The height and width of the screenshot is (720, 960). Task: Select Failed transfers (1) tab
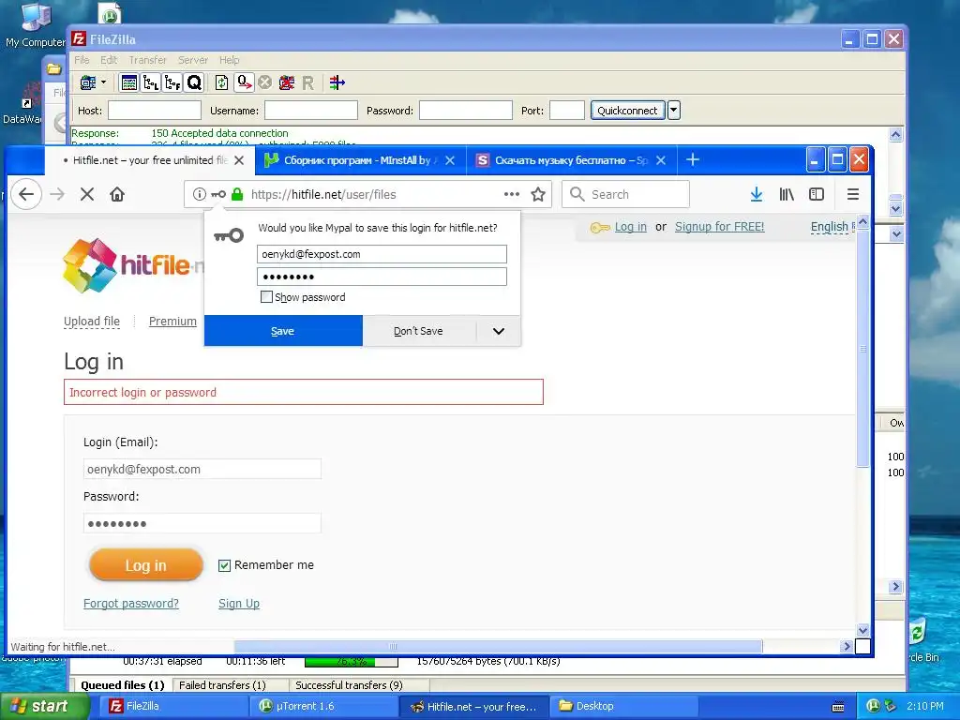click(x=222, y=685)
